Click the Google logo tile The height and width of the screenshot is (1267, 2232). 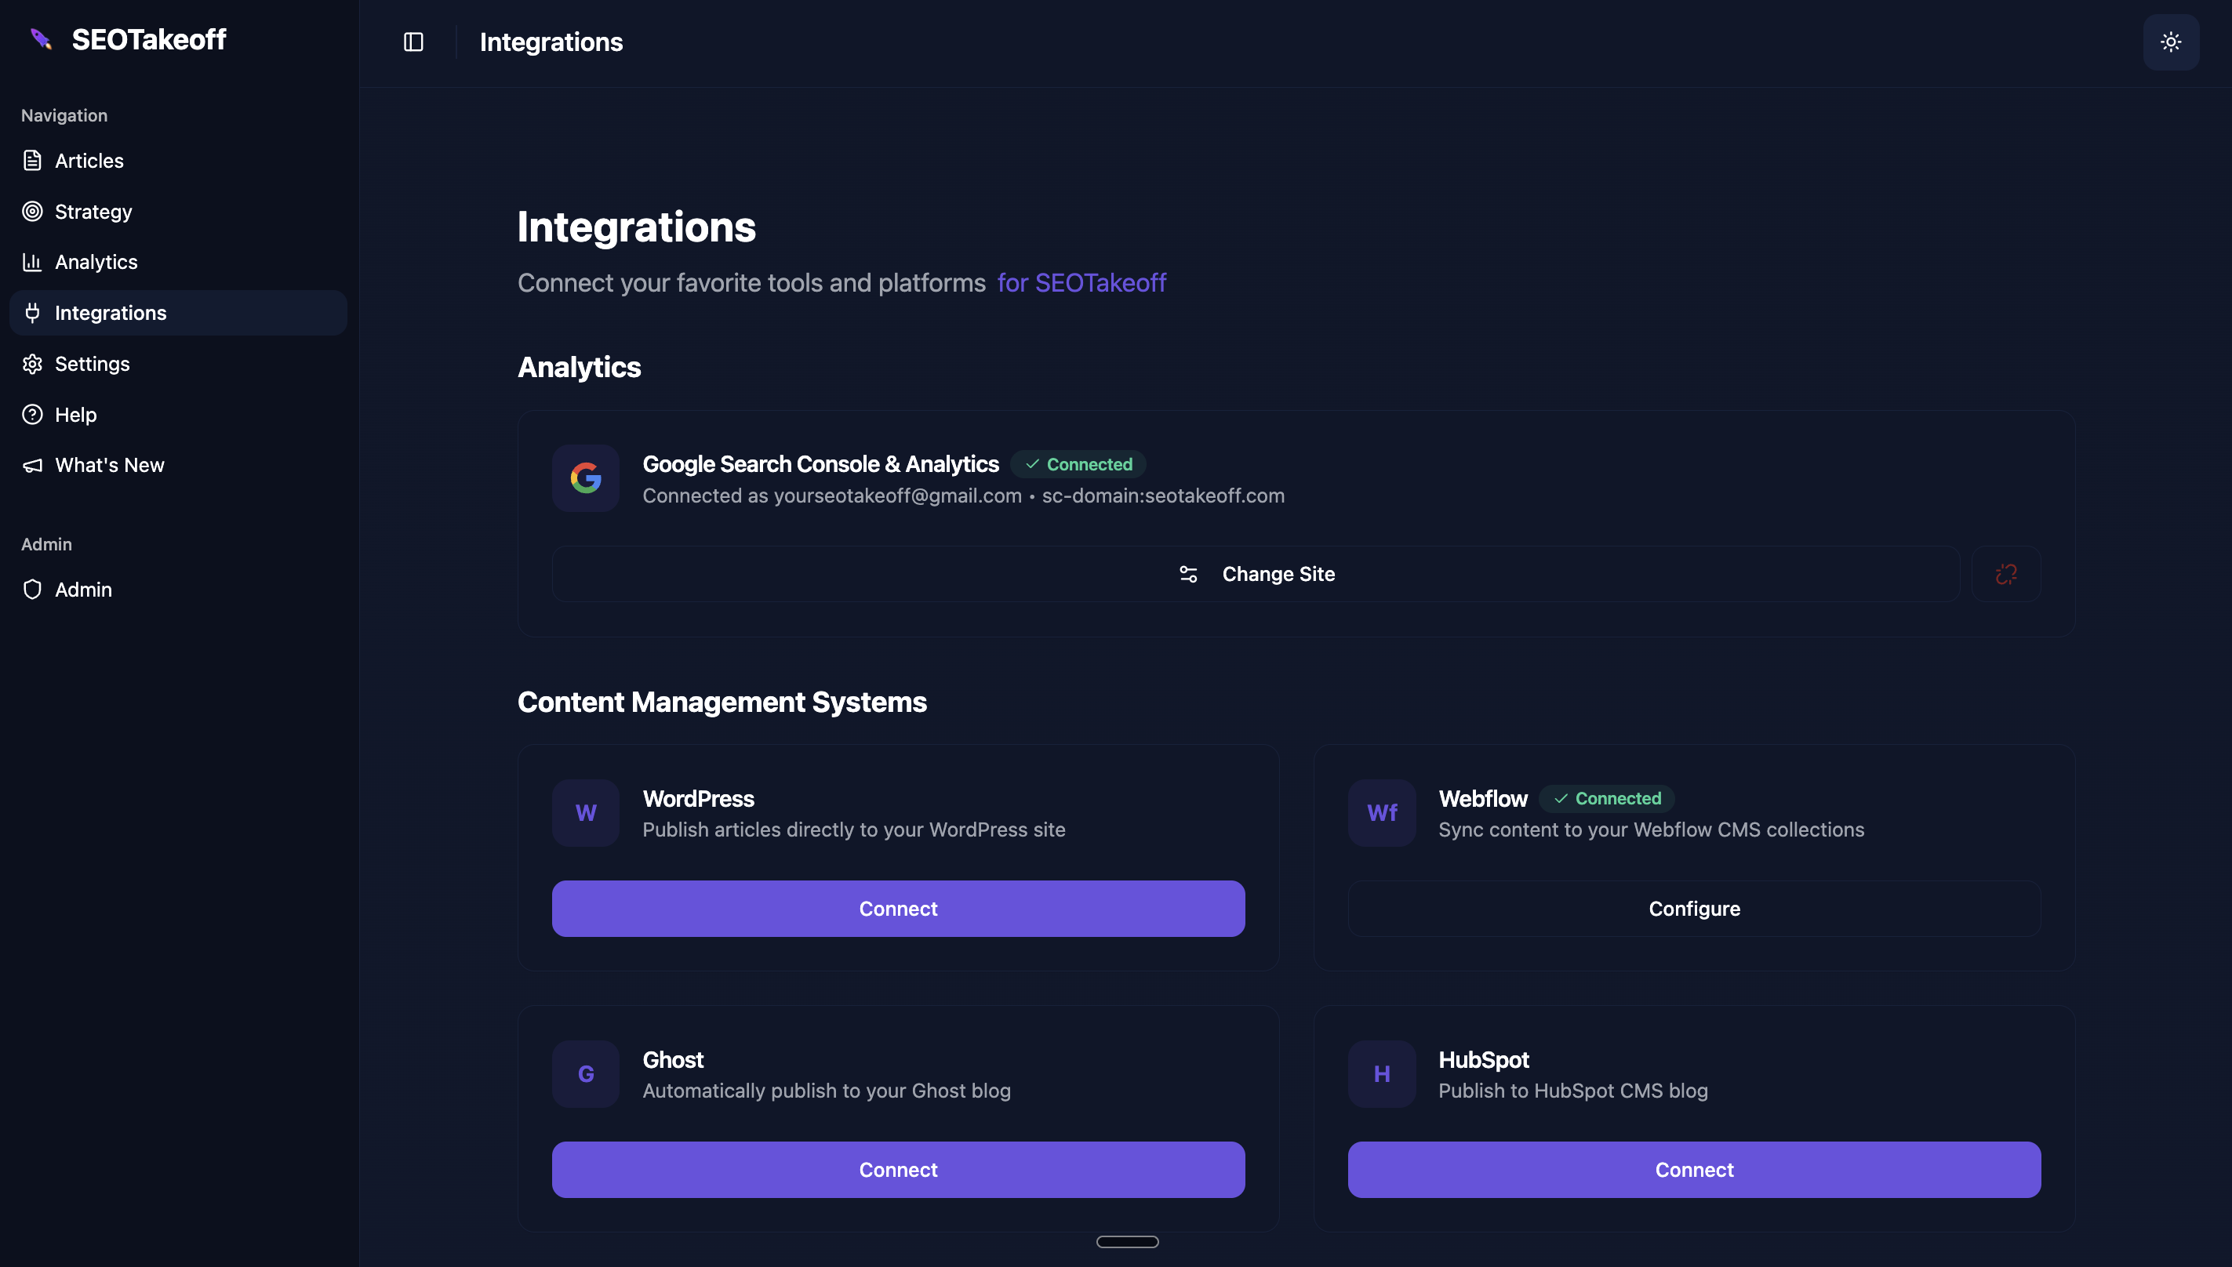(586, 478)
